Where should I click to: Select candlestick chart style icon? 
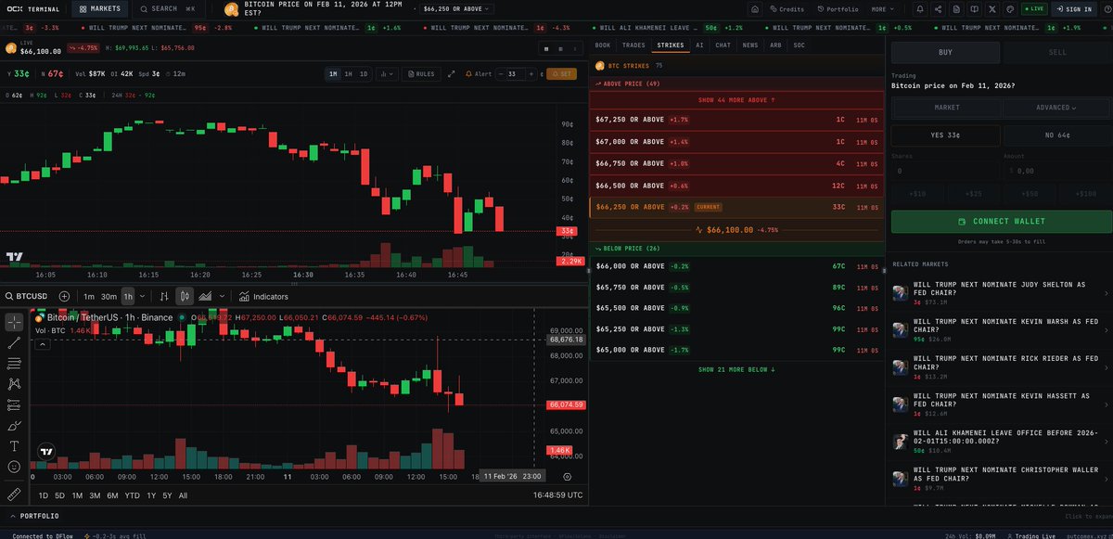(x=185, y=297)
